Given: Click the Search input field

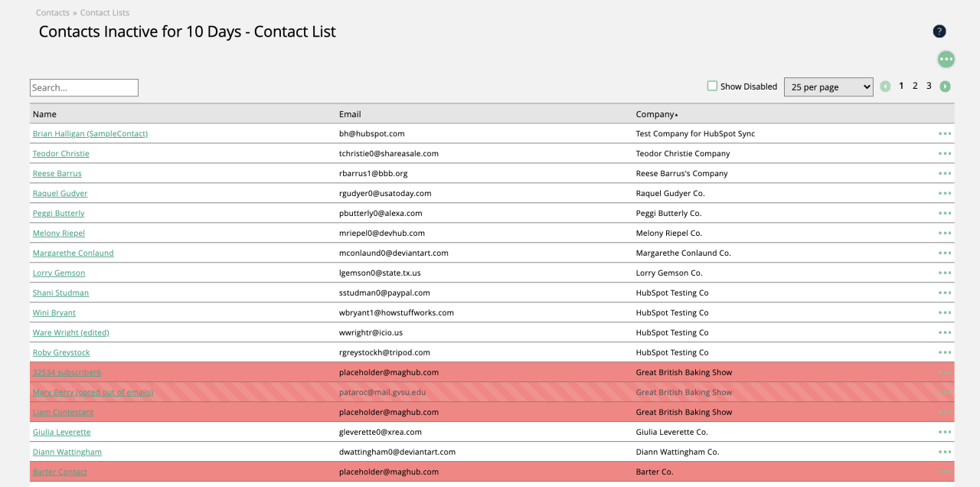Looking at the screenshot, I should coord(84,88).
